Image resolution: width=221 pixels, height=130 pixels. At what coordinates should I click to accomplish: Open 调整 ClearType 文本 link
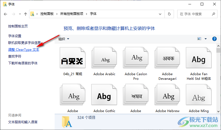click(24, 49)
